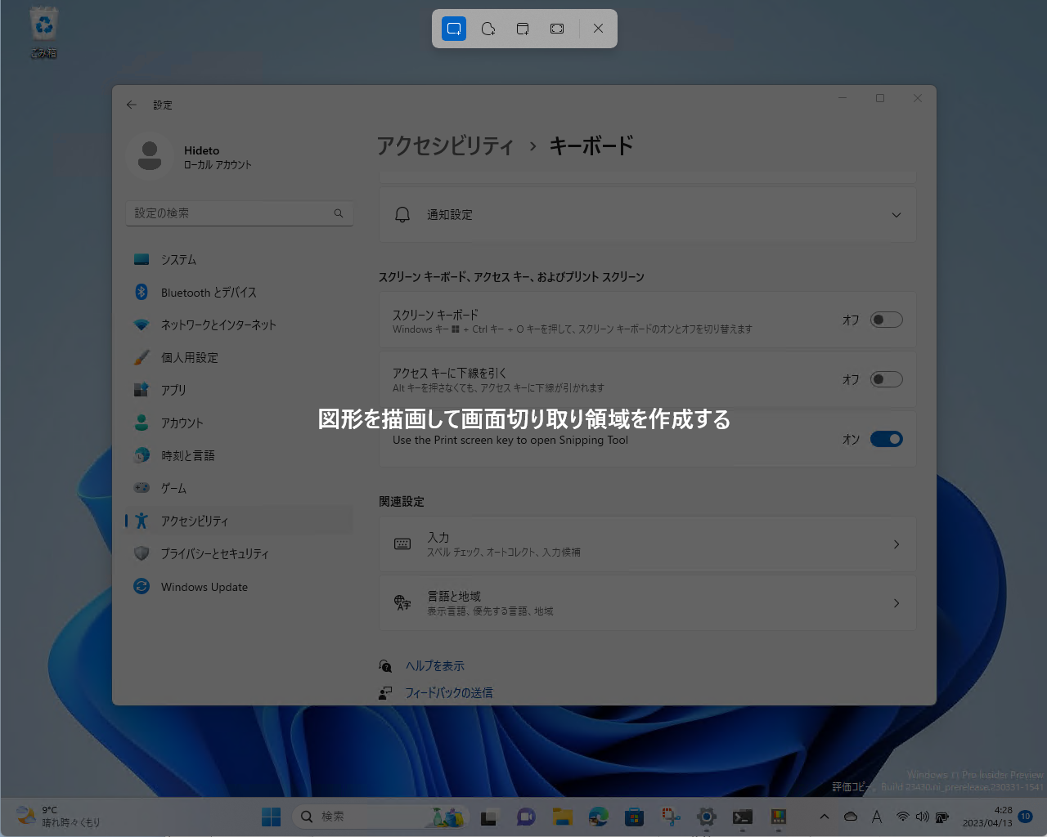Open the ゲーム settings section icon
Screen dimensions: 1047x837
[142, 488]
